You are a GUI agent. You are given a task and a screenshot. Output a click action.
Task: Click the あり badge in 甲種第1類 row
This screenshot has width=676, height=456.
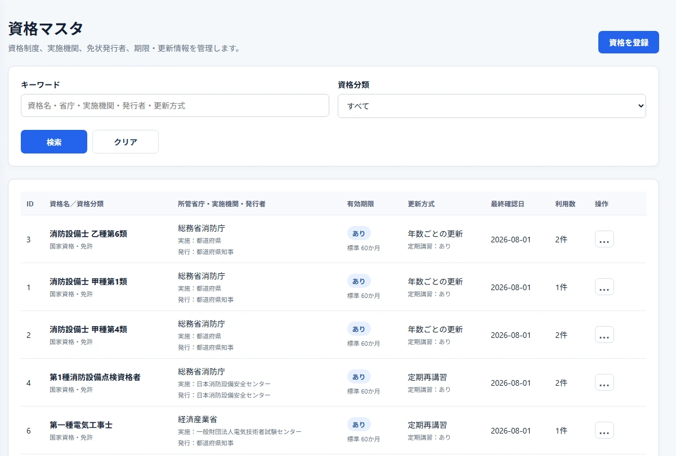pos(359,281)
